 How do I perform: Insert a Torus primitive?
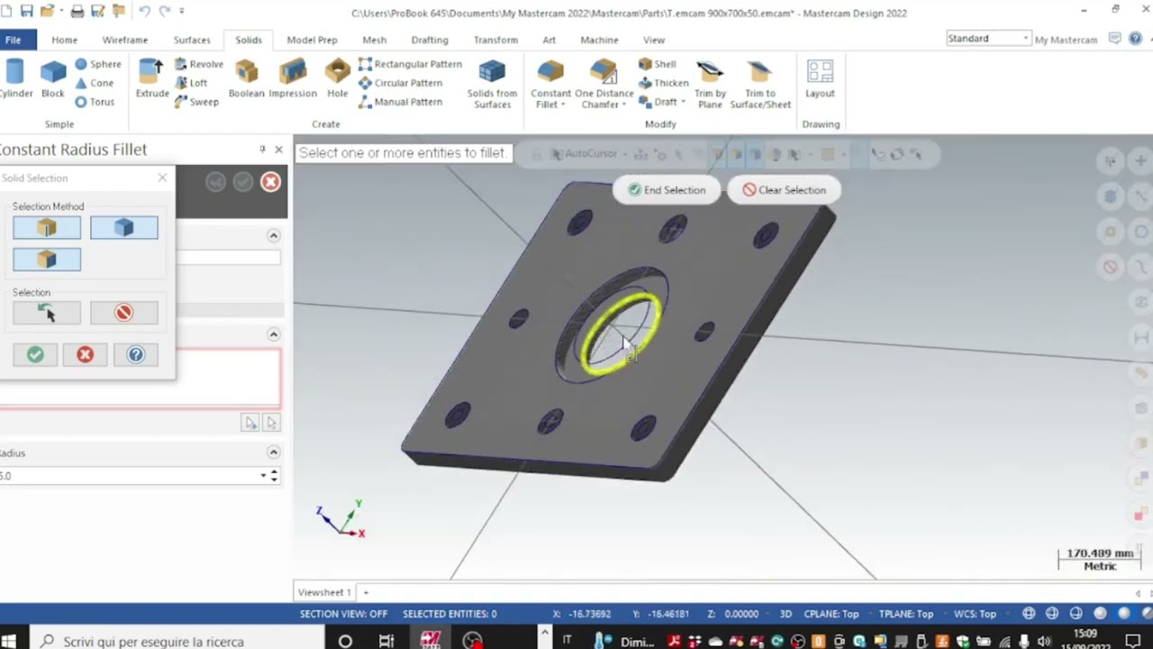pos(95,102)
